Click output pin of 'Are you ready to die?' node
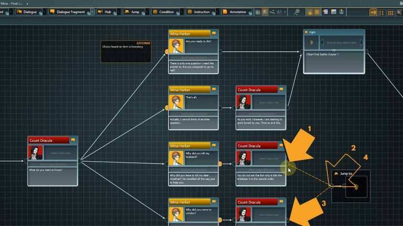The height and width of the screenshot is (226, 403). coord(220,51)
